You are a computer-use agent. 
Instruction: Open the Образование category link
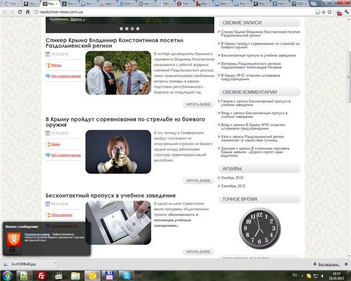(x=61, y=215)
